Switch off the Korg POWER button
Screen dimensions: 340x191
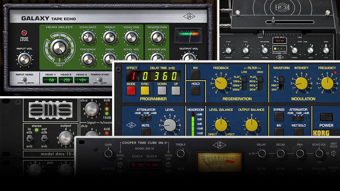326,117
